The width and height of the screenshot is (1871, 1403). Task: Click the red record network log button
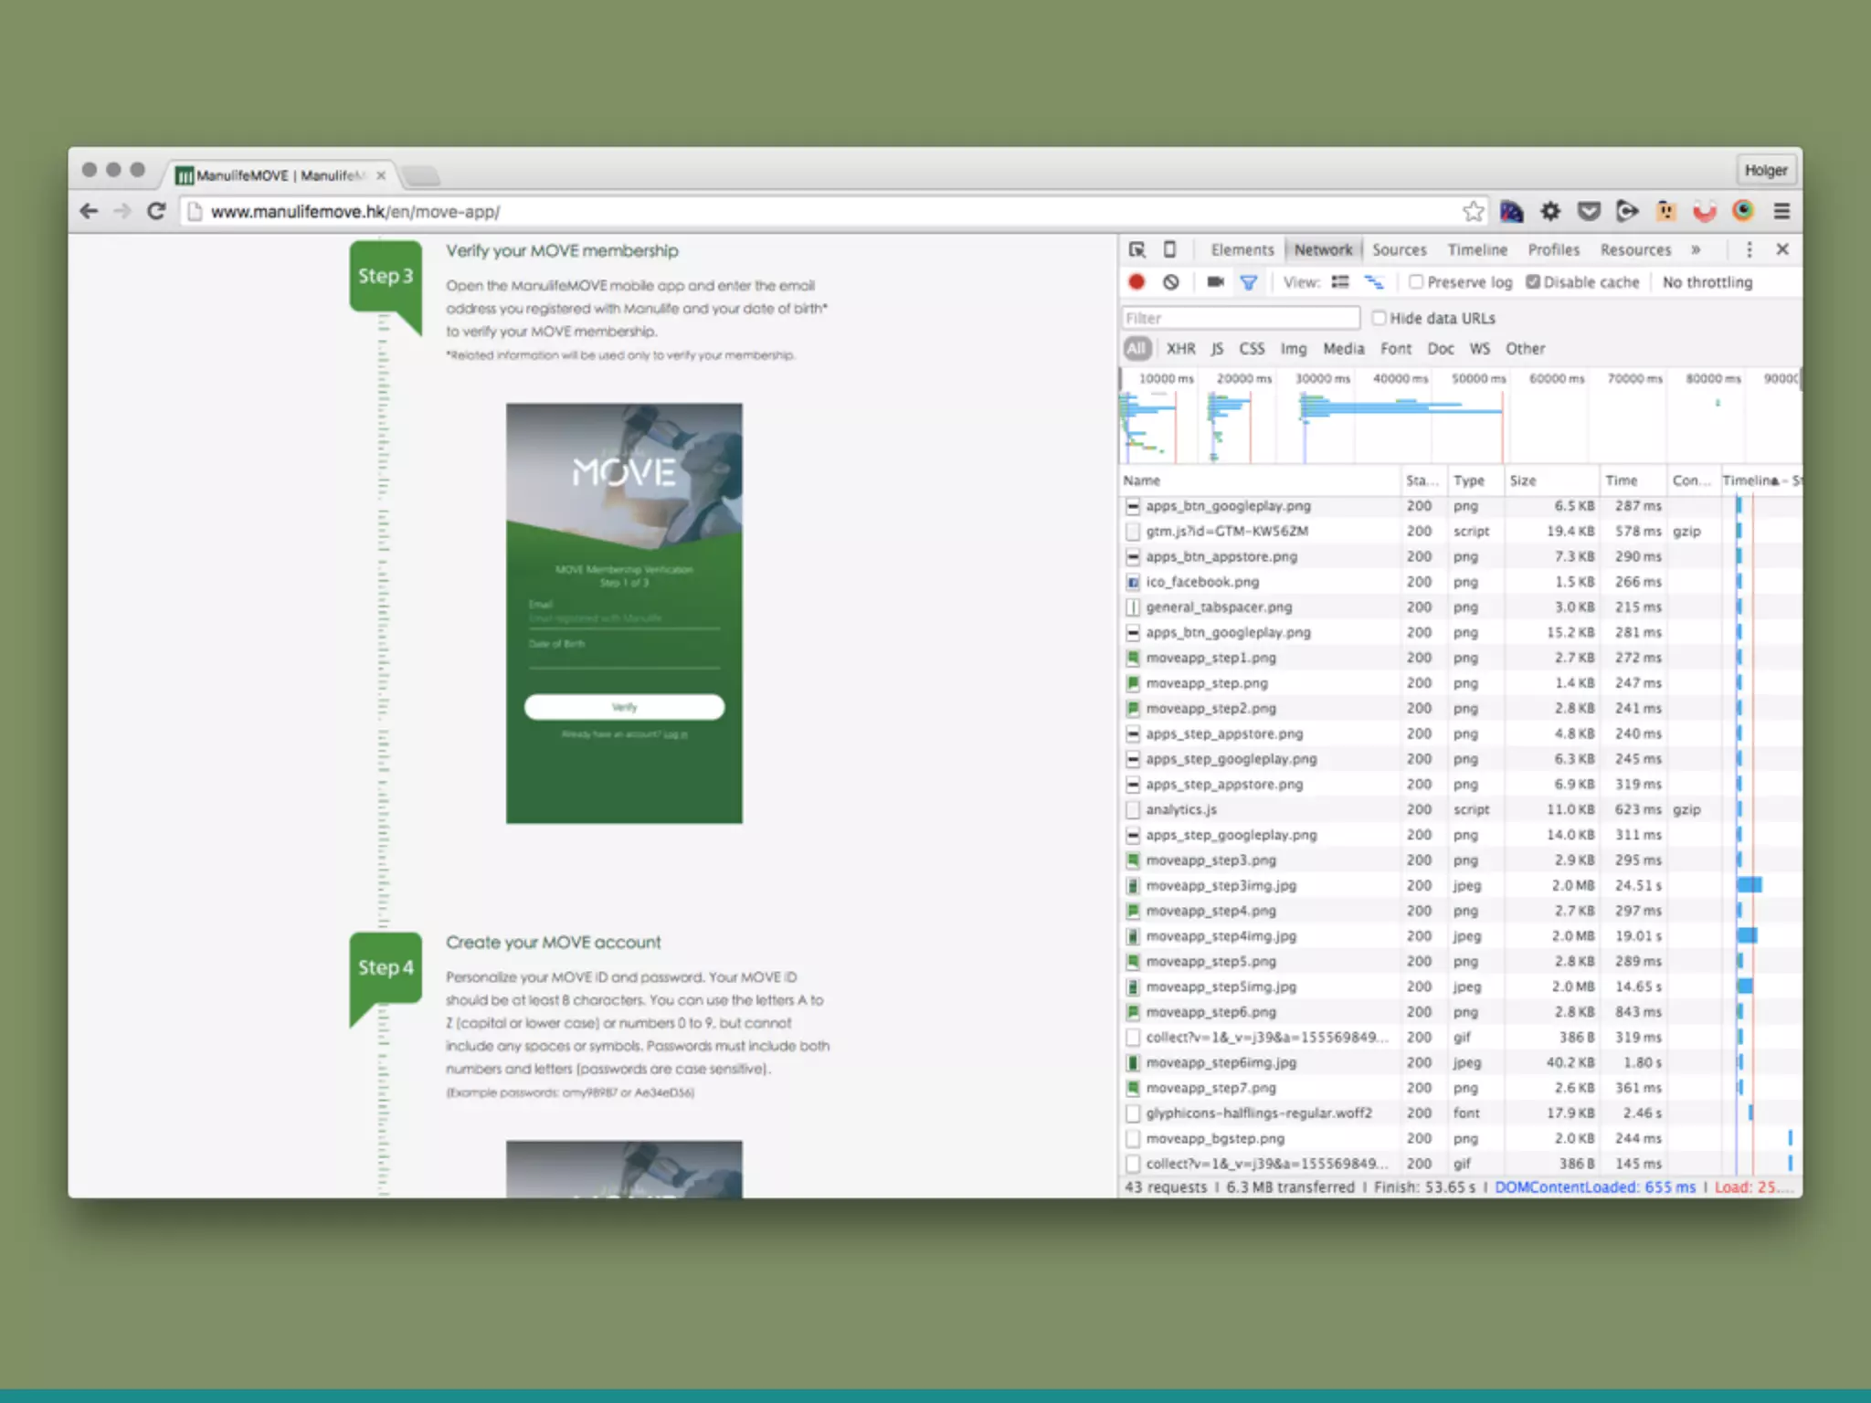point(1136,282)
